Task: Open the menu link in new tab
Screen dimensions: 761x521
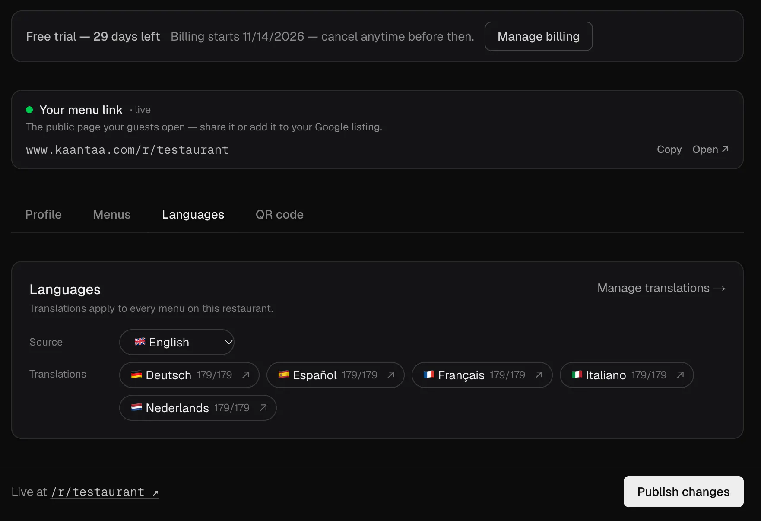Action: click(x=710, y=149)
